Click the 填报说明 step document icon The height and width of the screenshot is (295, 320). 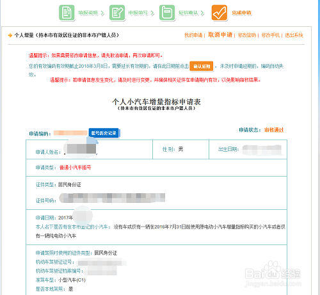[67, 13]
